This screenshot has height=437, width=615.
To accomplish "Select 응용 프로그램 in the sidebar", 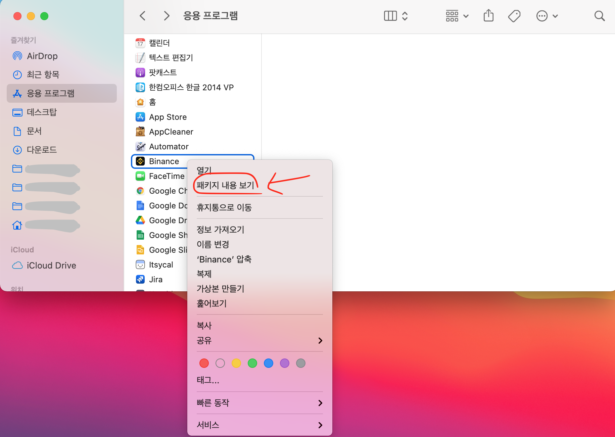I will point(62,93).
